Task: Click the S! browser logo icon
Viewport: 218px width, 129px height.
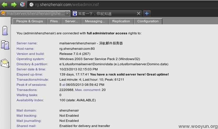Action: coord(23,5)
